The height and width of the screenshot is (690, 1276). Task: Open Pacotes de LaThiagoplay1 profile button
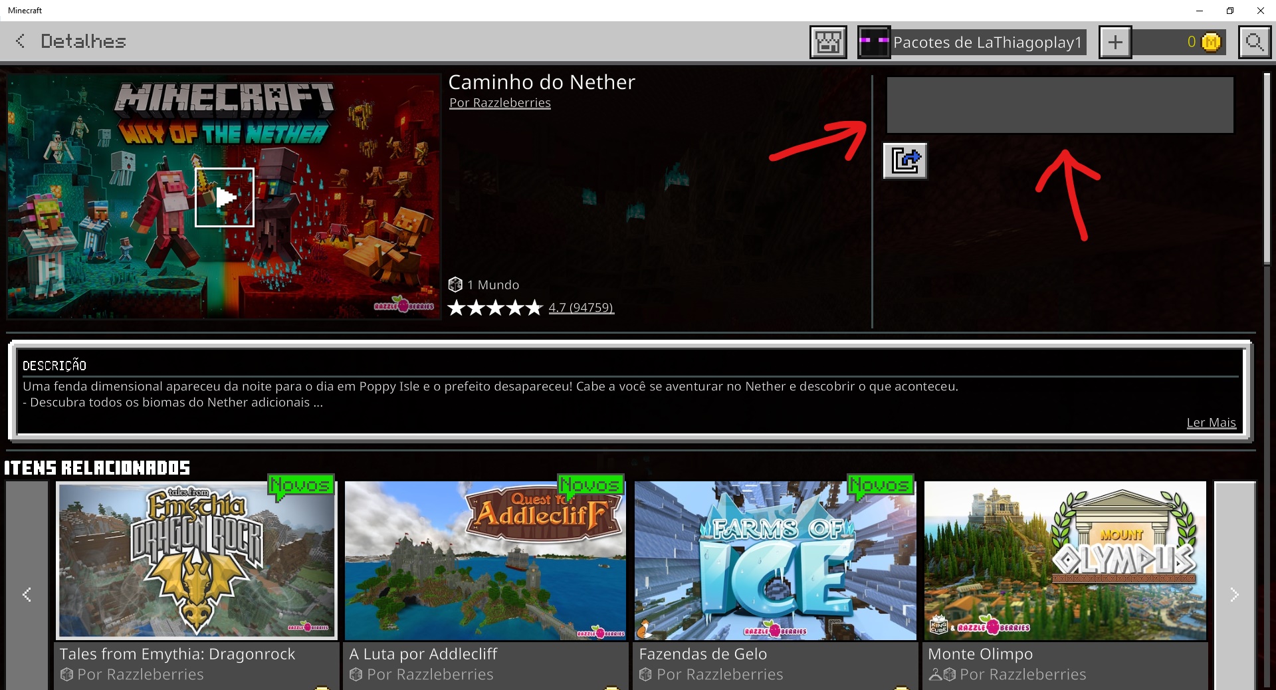(x=972, y=43)
